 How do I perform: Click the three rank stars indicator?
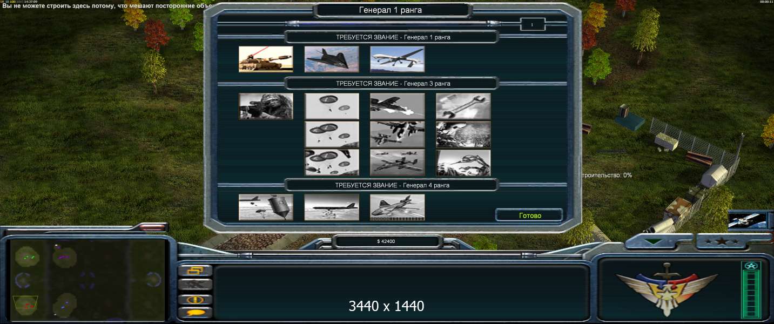pyautogui.click(x=721, y=241)
